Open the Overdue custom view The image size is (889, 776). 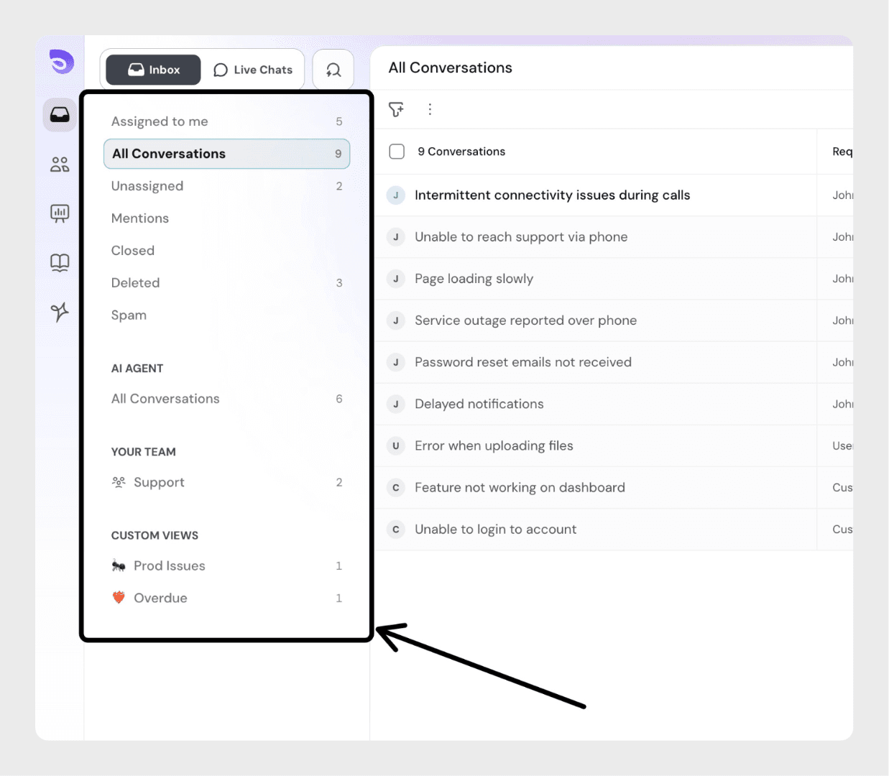tap(160, 598)
